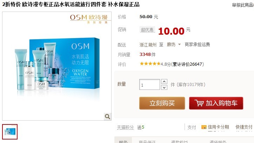Open the 累计评价26647 reviews link
The height and width of the screenshot is (143, 254).
point(188,64)
